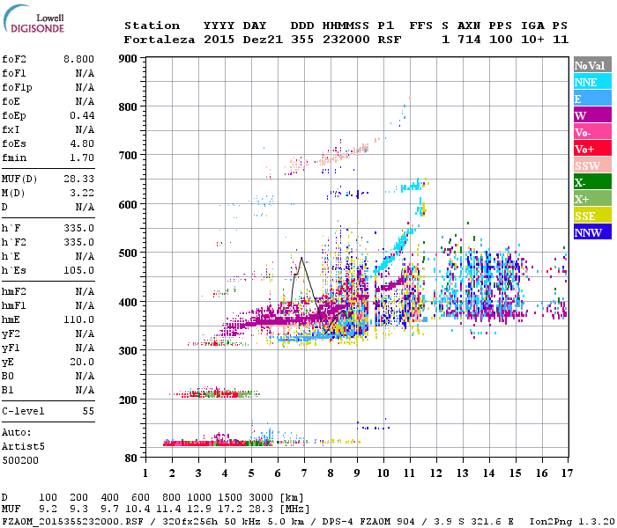Click the foEs value 4.80
Screen dimensions: 617x528
(82, 143)
